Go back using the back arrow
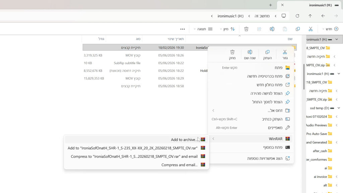Image resolution: width=343 pixels, height=193 pixels. [323, 16]
